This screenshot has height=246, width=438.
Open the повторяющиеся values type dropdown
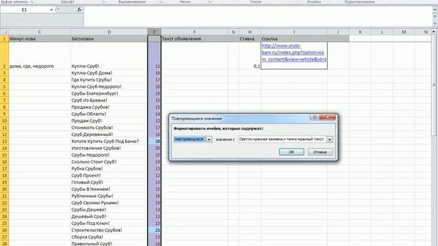(209, 139)
